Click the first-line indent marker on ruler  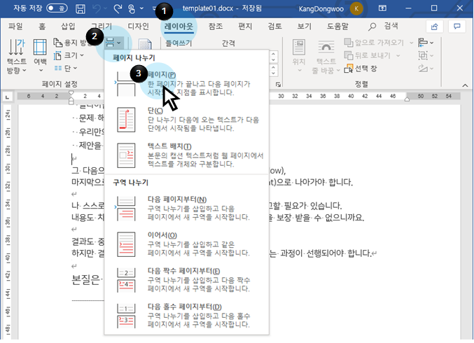71,93
